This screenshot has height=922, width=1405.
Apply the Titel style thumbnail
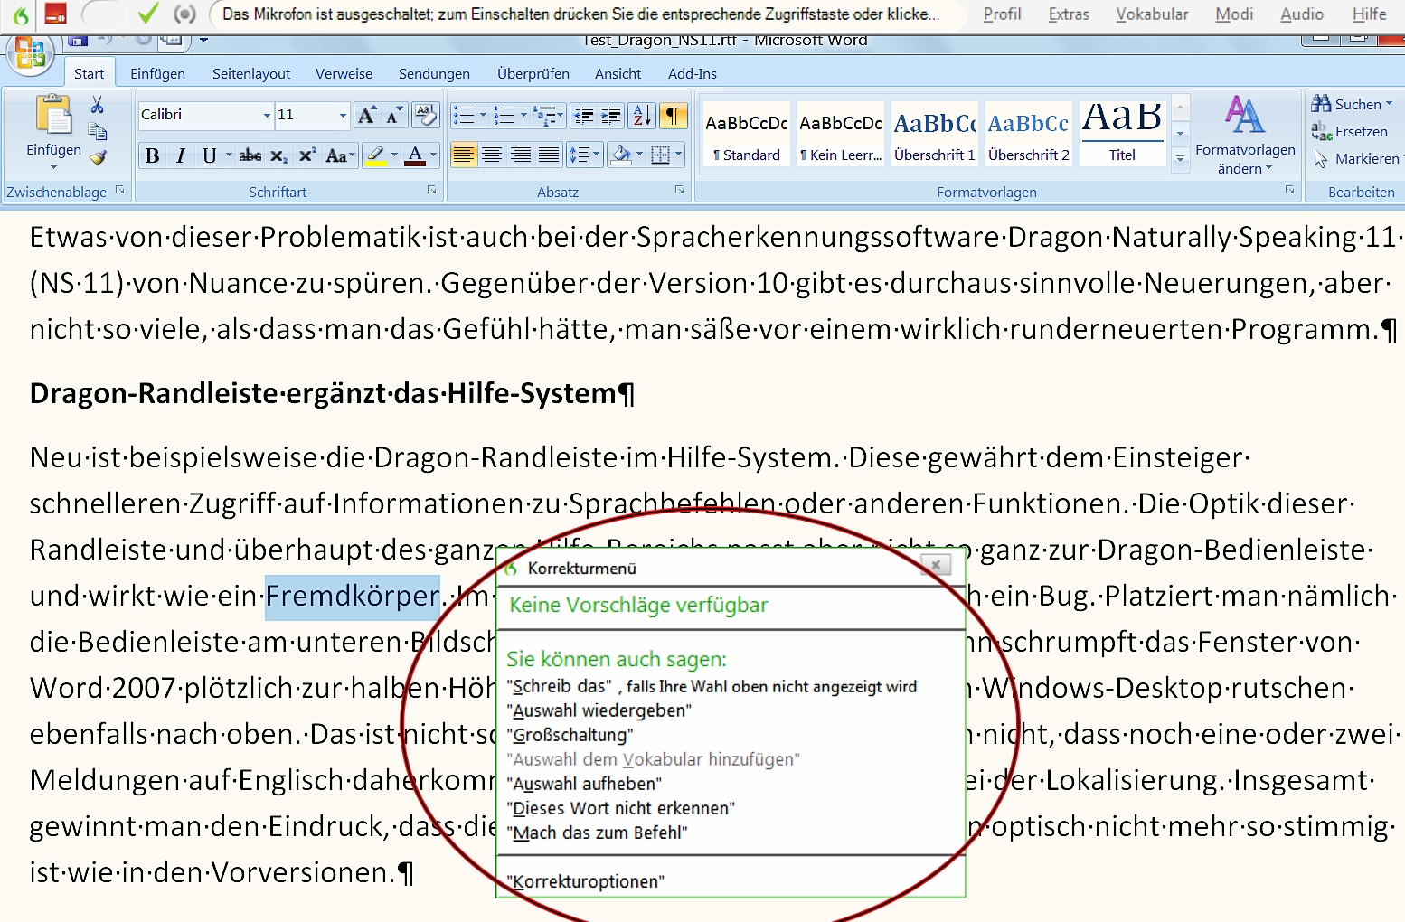click(1122, 134)
